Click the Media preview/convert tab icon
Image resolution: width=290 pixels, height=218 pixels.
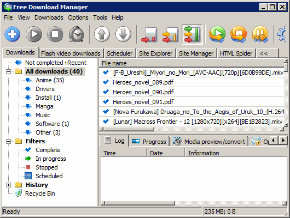click(177, 141)
